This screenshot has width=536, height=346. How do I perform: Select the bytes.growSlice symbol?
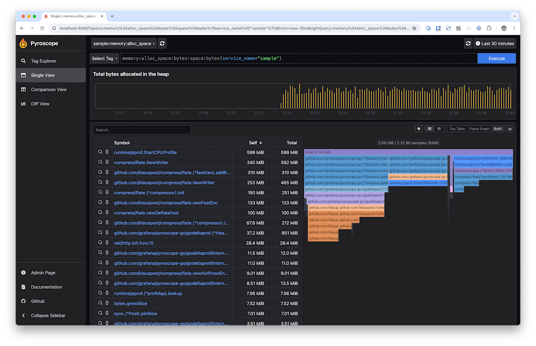pos(130,304)
